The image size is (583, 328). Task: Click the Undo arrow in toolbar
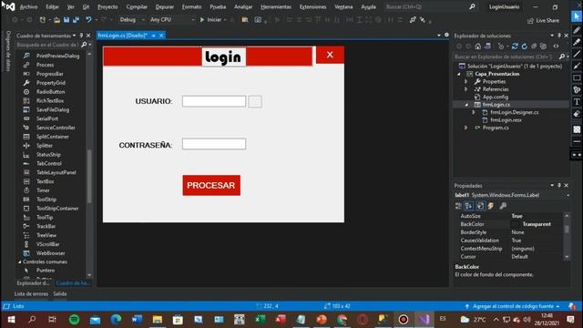pos(88,20)
